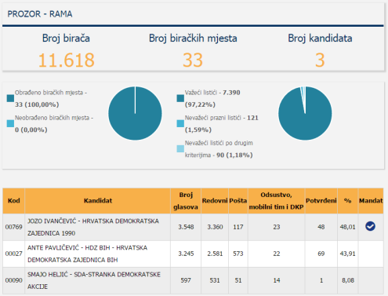The image size is (388, 296).
Task: Click the Važeći listići legend color square
Action: 180,98
